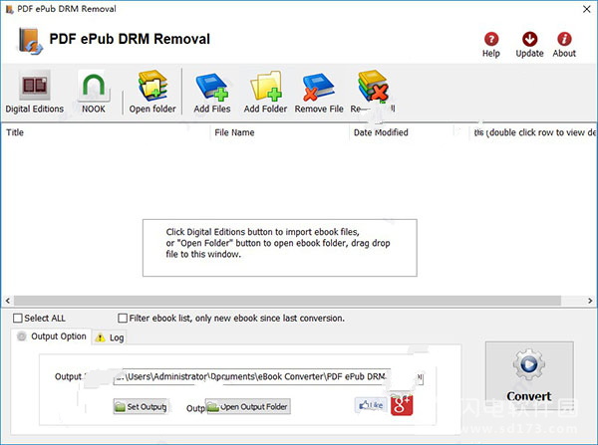Choose Add Folder toolbar icon

pos(265,93)
